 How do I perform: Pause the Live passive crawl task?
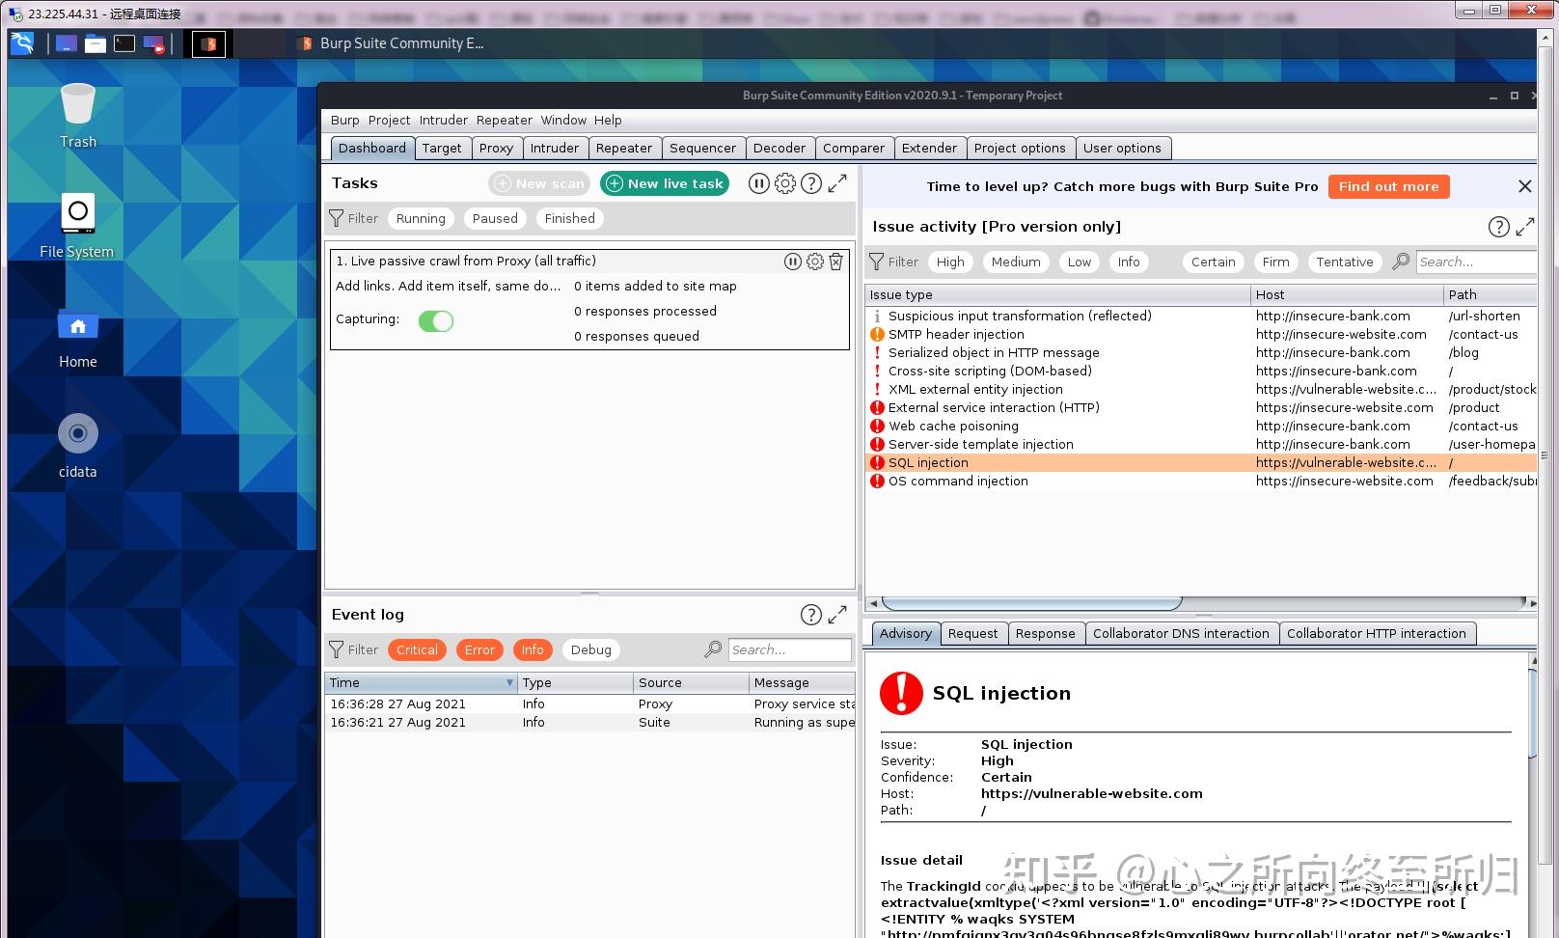[793, 262]
